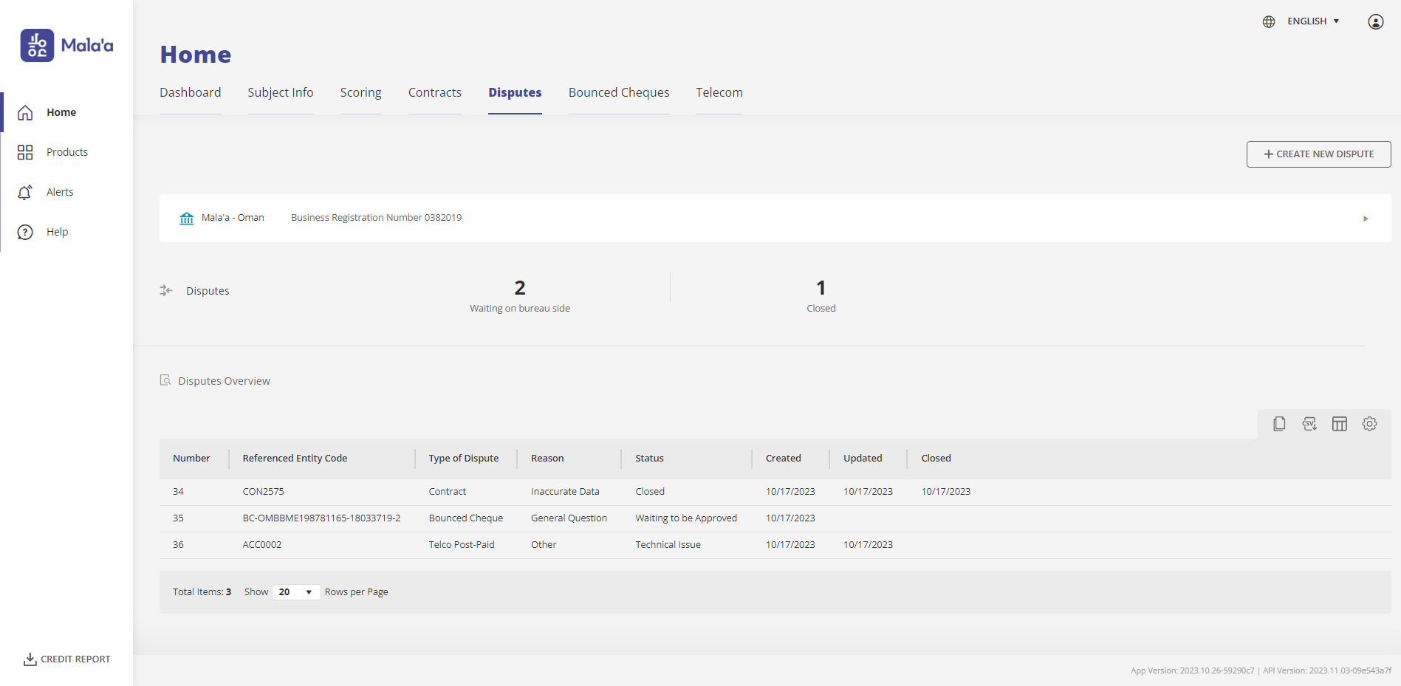1401x686 pixels.
Task: Switch to the Scoring tab
Action: 361,92
